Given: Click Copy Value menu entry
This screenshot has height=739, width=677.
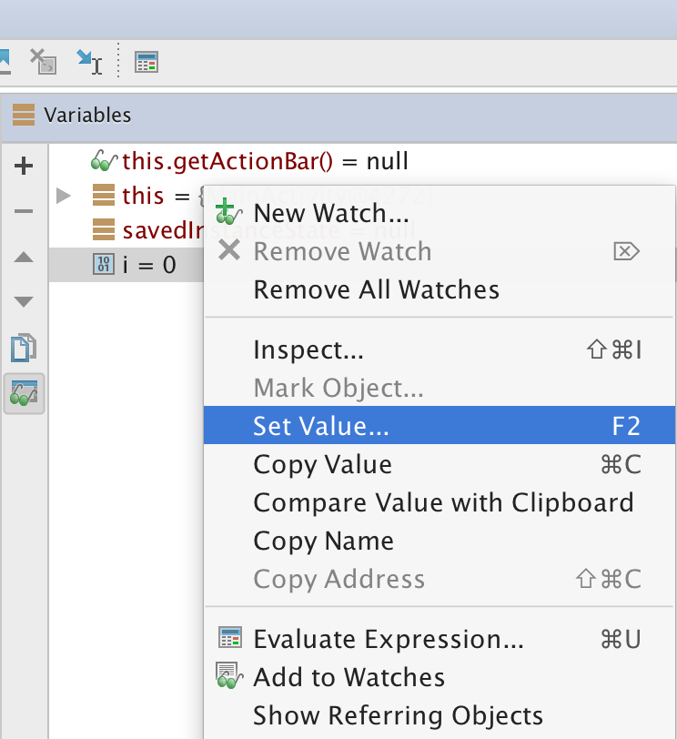Looking at the screenshot, I should click(x=322, y=464).
